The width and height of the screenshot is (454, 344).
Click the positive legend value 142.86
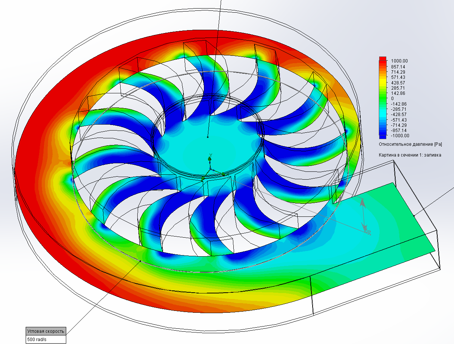[397, 93]
